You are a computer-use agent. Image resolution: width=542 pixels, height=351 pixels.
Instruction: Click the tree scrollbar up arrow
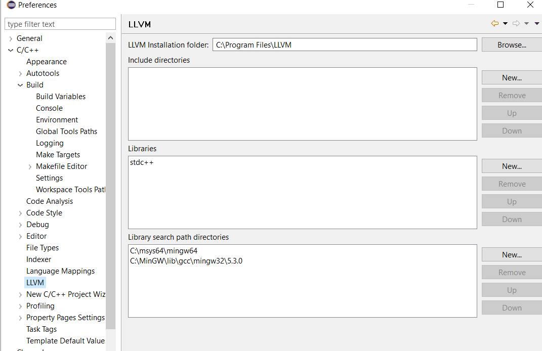[111, 37]
